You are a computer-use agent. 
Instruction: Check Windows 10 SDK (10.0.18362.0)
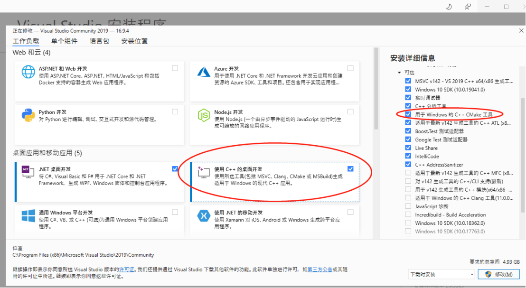(x=408, y=223)
